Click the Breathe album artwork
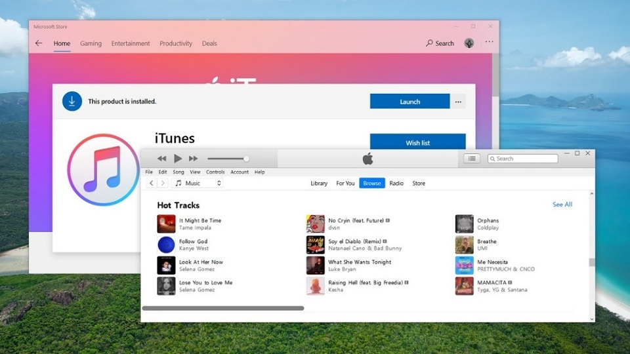This screenshot has height=354, width=630. coord(465,245)
